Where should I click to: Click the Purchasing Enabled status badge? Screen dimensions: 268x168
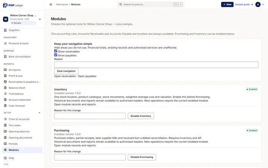tap(252, 131)
